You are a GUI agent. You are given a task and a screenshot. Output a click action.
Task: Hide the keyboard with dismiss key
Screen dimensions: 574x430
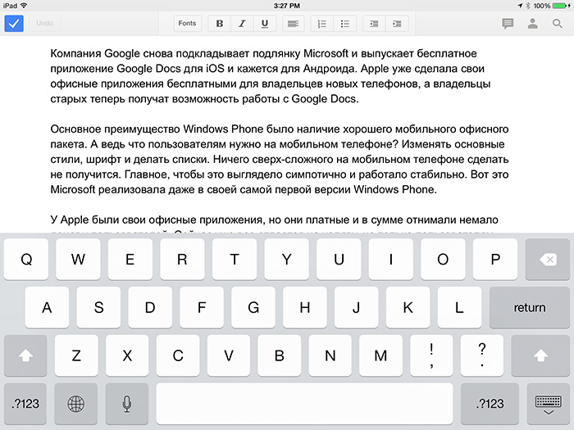coord(548,404)
